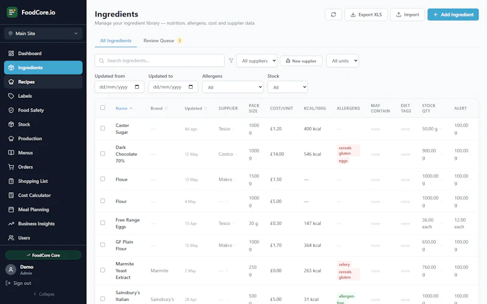
Task: Click the GF Plain Flour name cell
Action: [x=124, y=245]
